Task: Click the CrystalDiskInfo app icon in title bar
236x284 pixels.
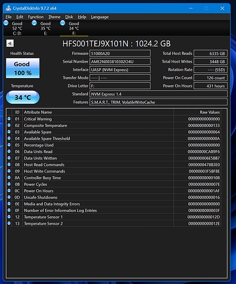Action: [8, 8]
